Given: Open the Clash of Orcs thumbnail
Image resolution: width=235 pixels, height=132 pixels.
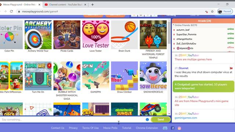Looking at the screenshot, I should point(11,109).
